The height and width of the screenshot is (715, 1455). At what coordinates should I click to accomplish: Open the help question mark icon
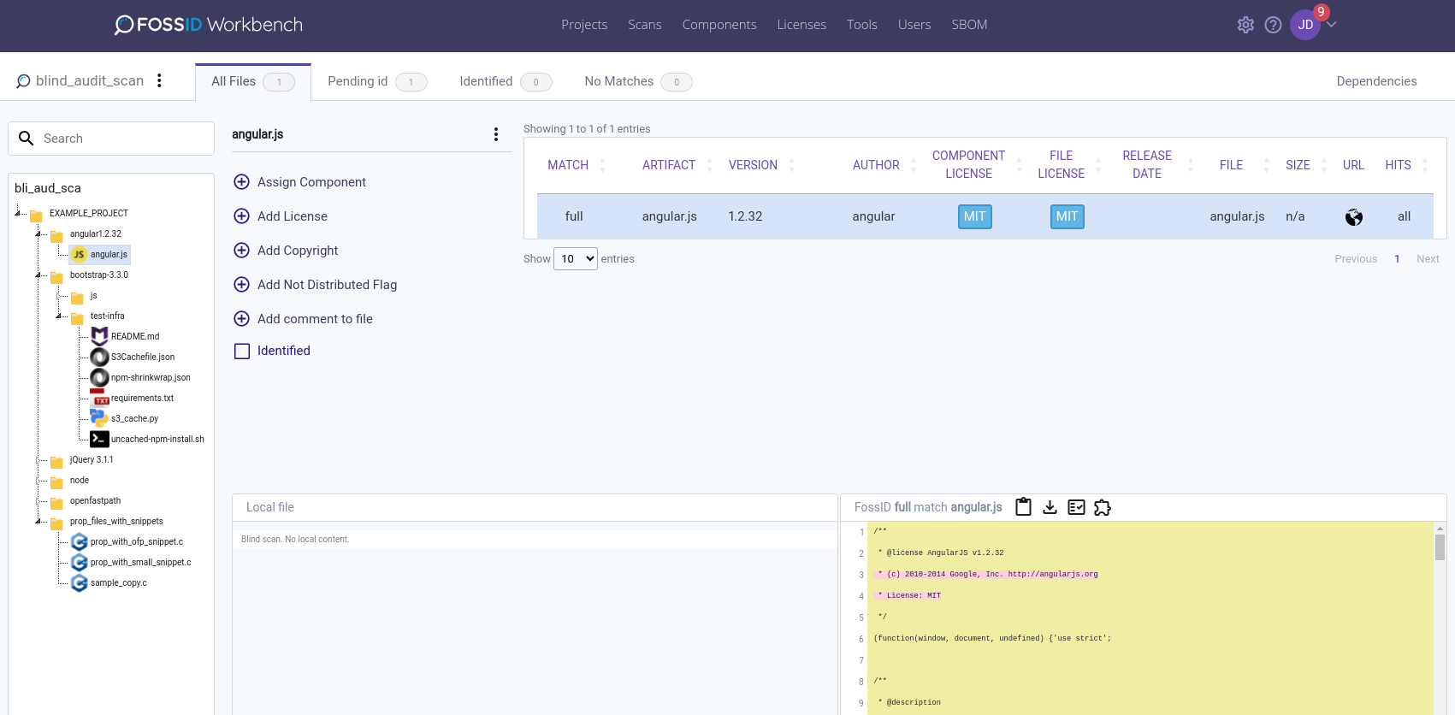pyautogui.click(x=1273, y=25)
